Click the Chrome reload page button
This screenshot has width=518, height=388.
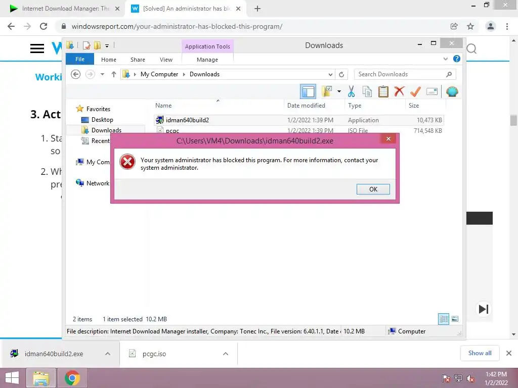tap(44, 26)
